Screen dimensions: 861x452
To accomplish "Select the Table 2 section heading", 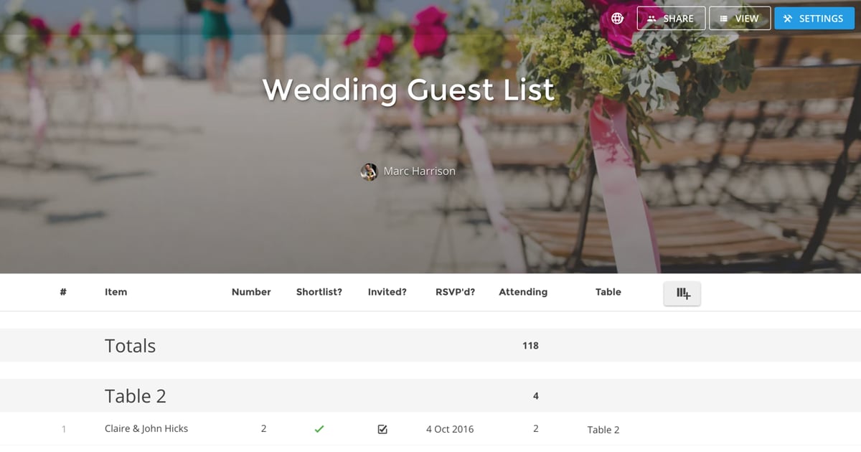I will tap(135, 396).
